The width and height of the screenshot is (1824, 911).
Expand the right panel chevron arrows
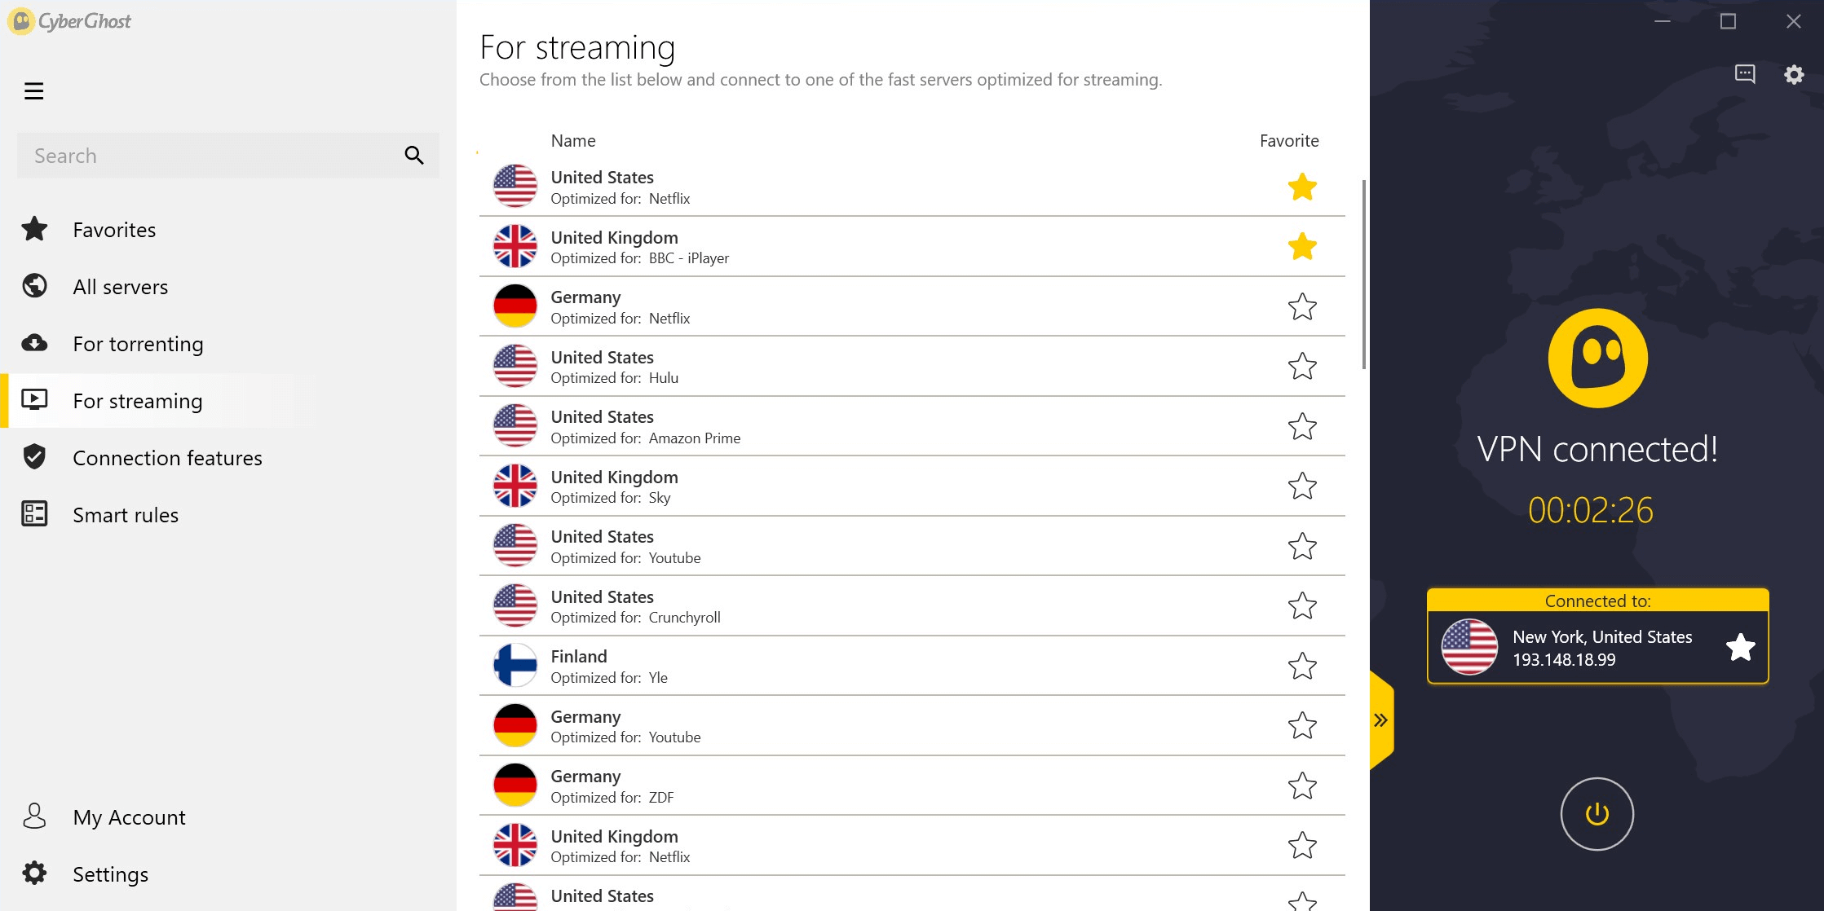pos(1380,720)
